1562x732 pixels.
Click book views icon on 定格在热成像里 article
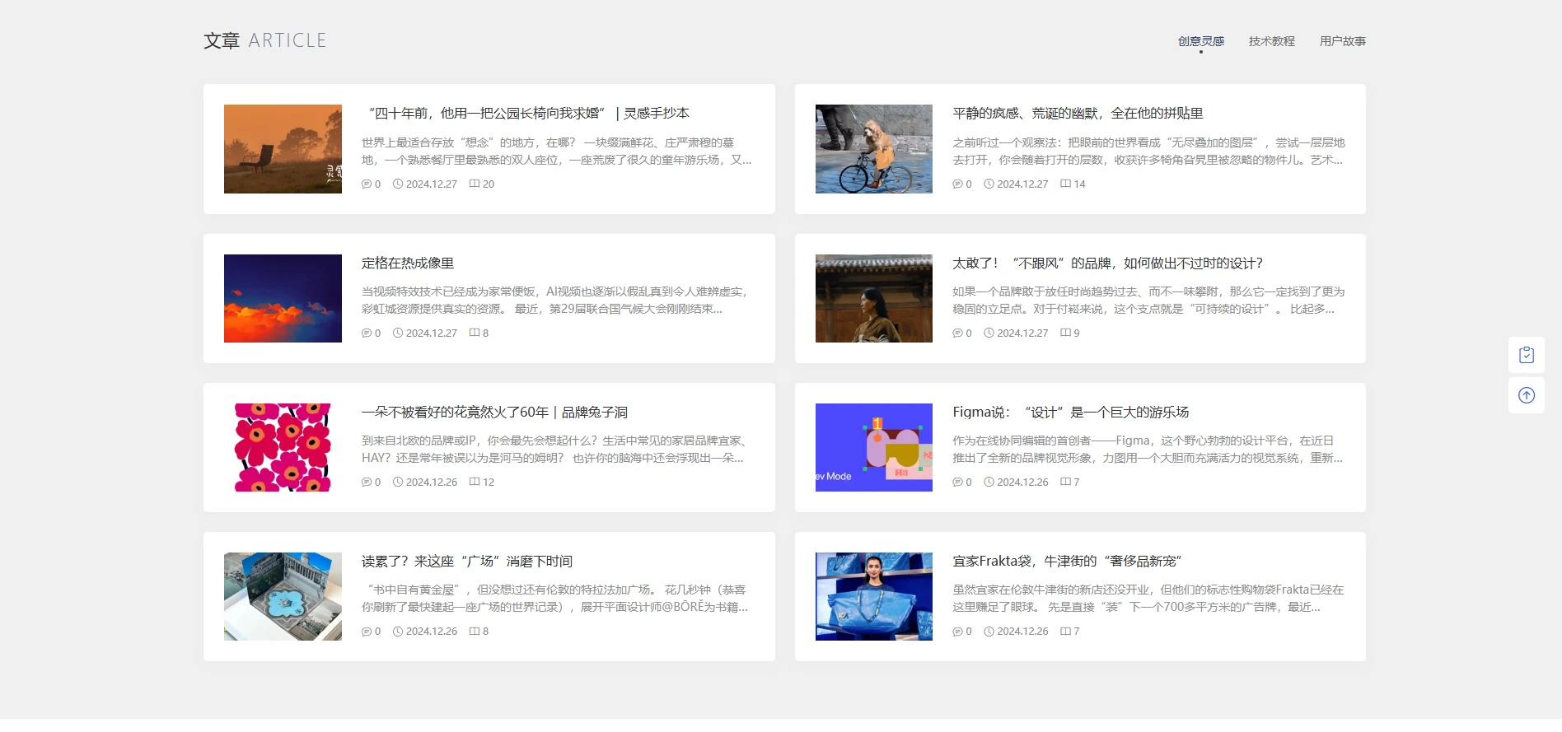pos(475,333)
